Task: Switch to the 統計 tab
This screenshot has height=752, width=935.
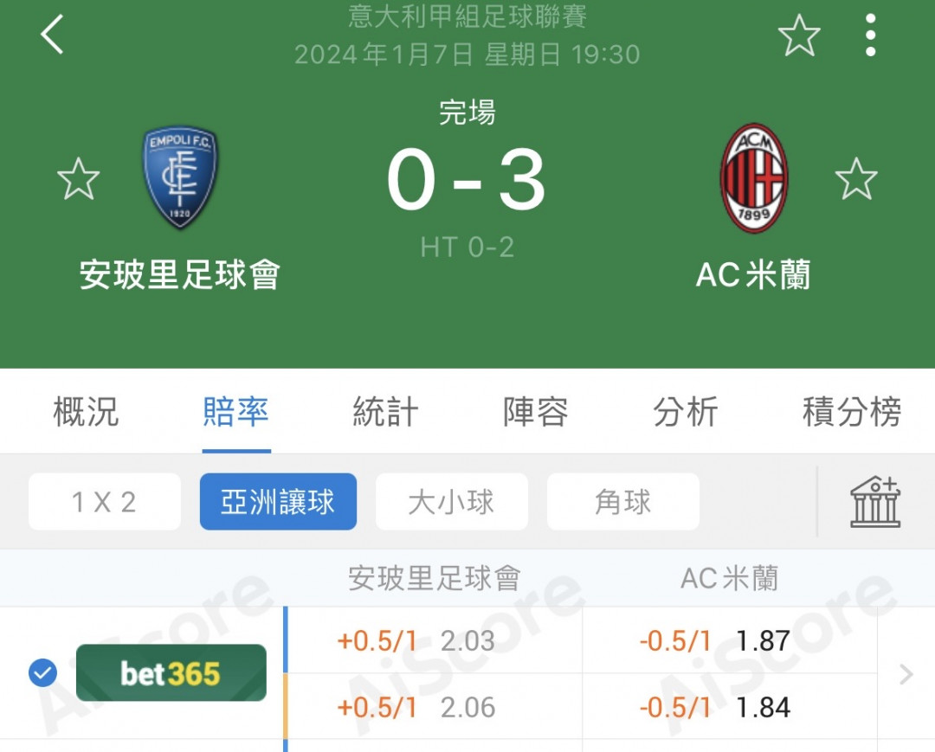Action: click(385, 412)
